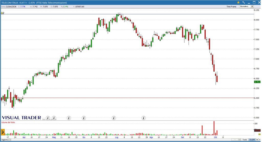Click the close value 'C: 7.776'
The image size is (262, 142).
(x=22, y=7)
